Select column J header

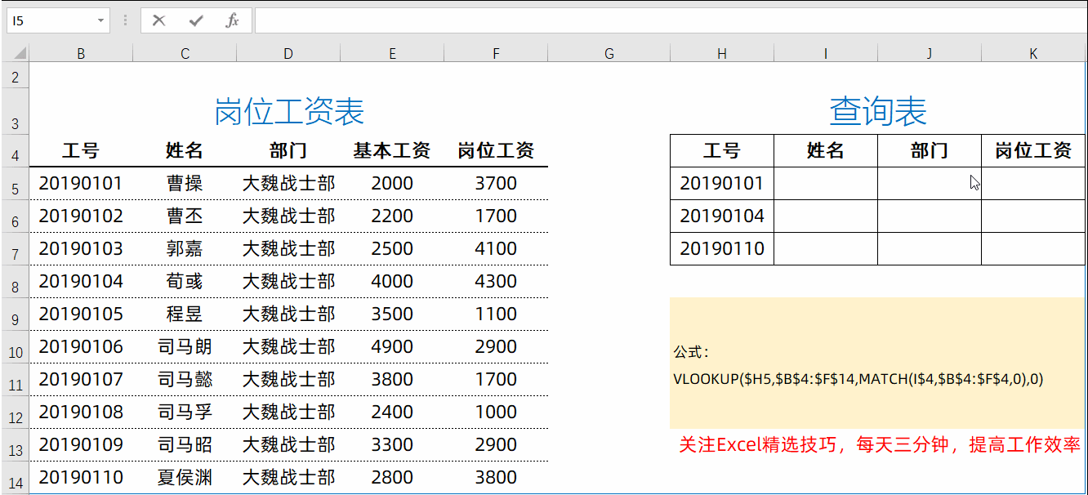coord(930,53)
